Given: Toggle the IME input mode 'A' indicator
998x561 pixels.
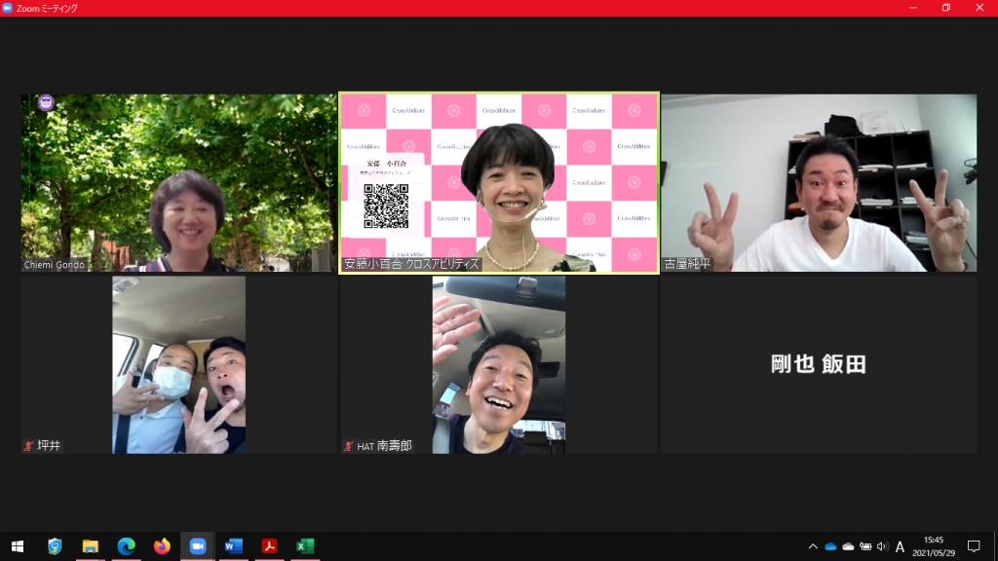Looking at the screenshot, I should tap(900, 546).
